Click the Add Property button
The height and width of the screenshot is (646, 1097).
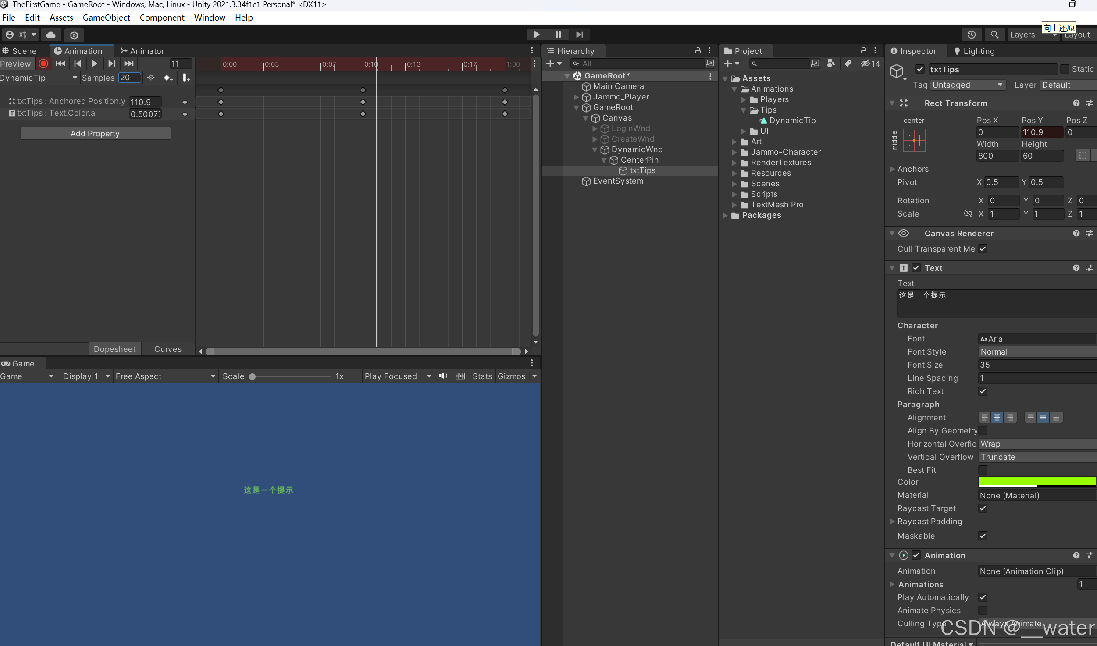(x=95, y=133)
